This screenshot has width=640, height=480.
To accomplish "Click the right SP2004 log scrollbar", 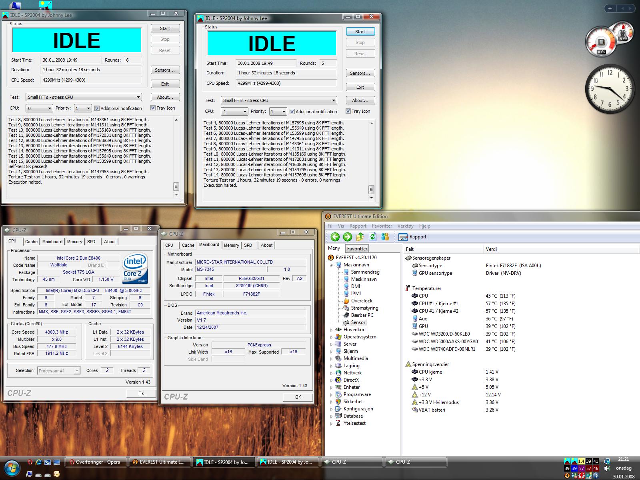I will (x=372, y=160).
